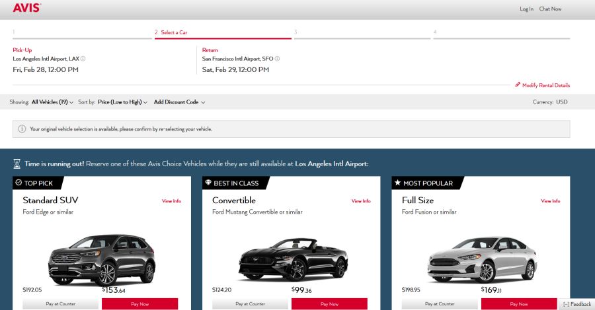Image resolution: width=595 pixels, height=310 pixels.
Task: Click the Ford Mustang Convertible image
Action: pos(293,259)
